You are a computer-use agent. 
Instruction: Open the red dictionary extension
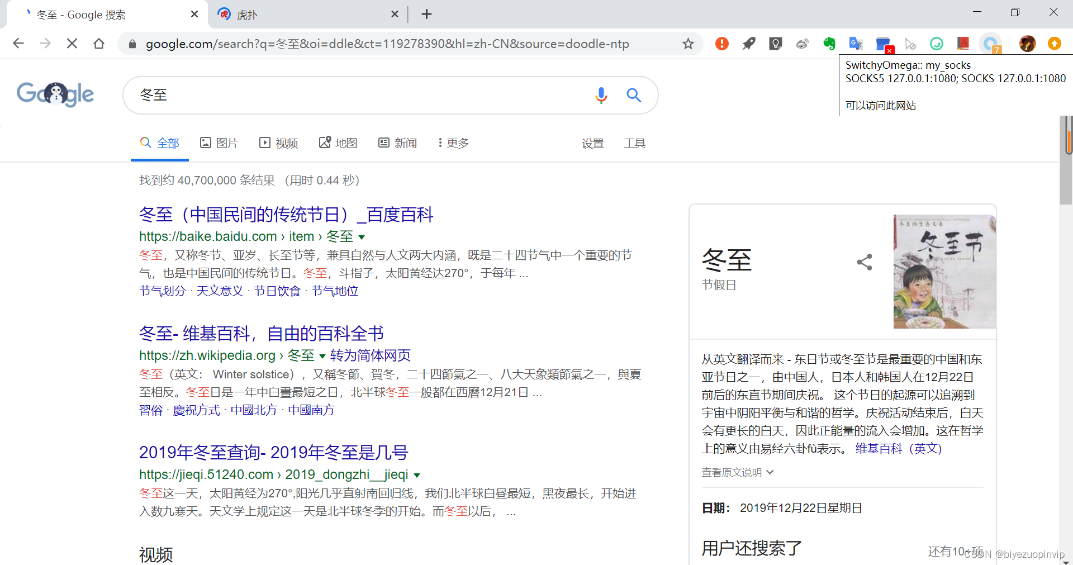tap(963, 44)
